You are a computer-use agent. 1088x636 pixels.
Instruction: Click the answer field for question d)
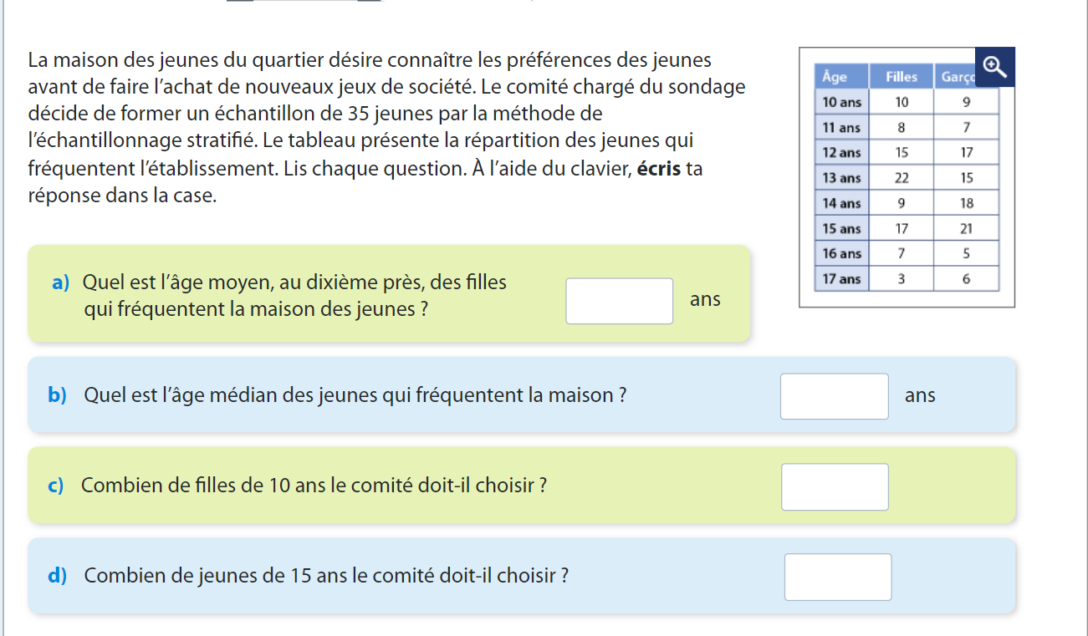837,577
